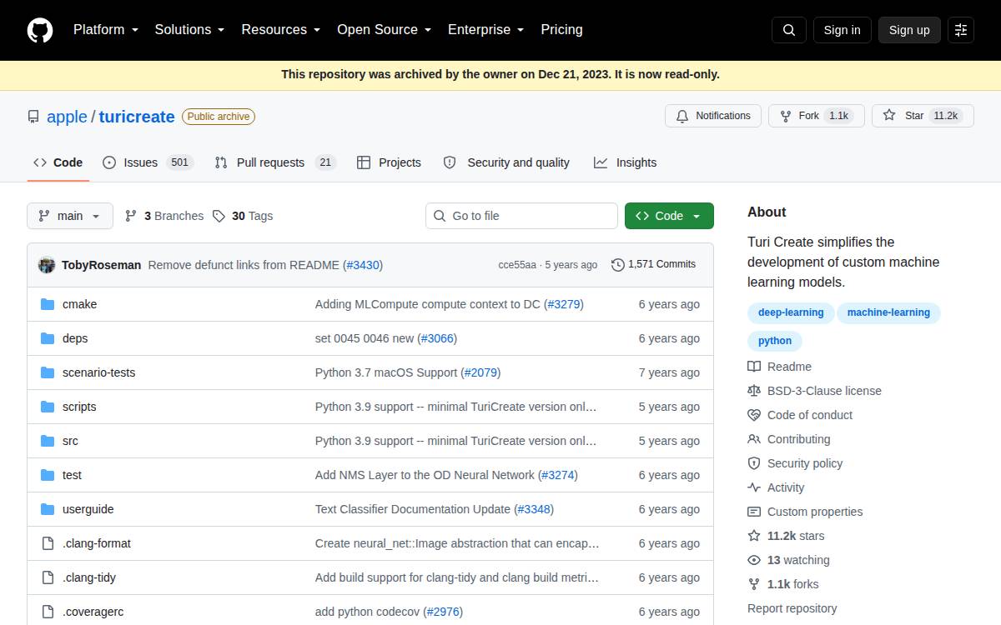This screenshot has height=625, width=1001.
Task: Switch to the Pull requests tab
Action: 275,162
